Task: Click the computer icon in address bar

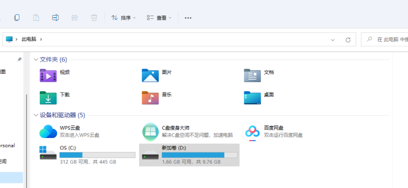Action: tap(9, 40)
